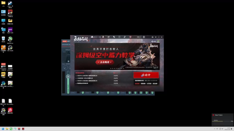Open the fps_config file on desktop
Image resolution: width=234 pixels, height=131 pixels.
coord(10,102)
